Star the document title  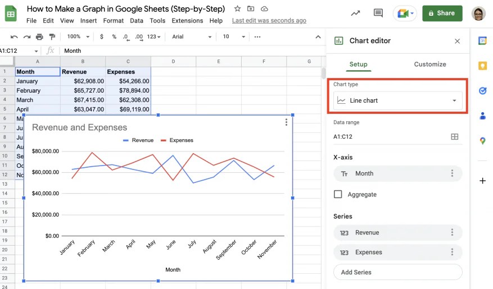pos(237,8)
